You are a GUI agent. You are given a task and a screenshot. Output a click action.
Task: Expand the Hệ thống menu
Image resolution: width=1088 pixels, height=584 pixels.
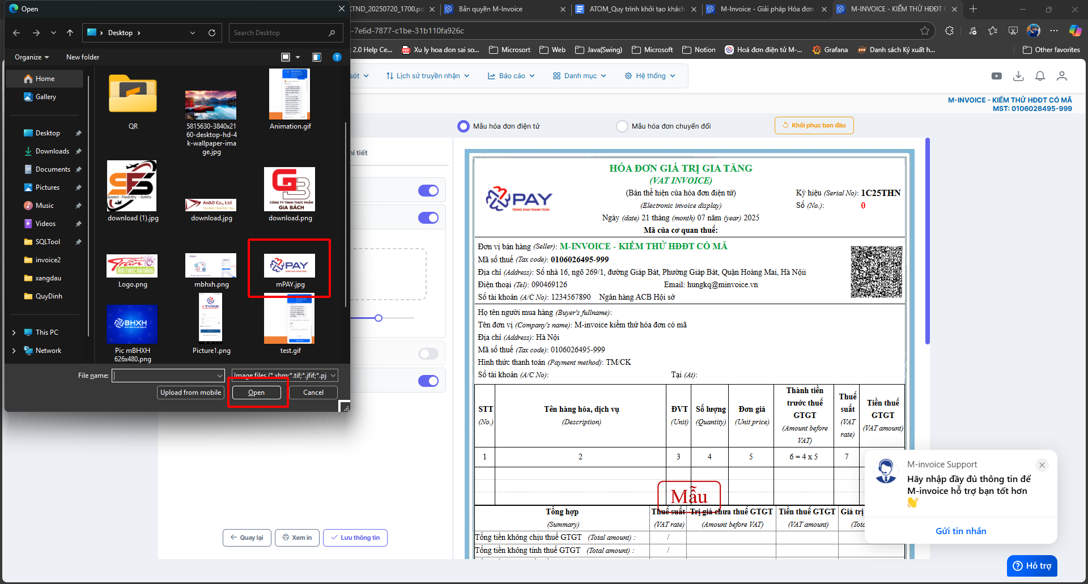650,76
